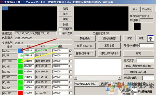Image resolution: width=156 pixels, height=95 pixels.
Task: Open 颜色转换
Action: [x=85, y=38]
